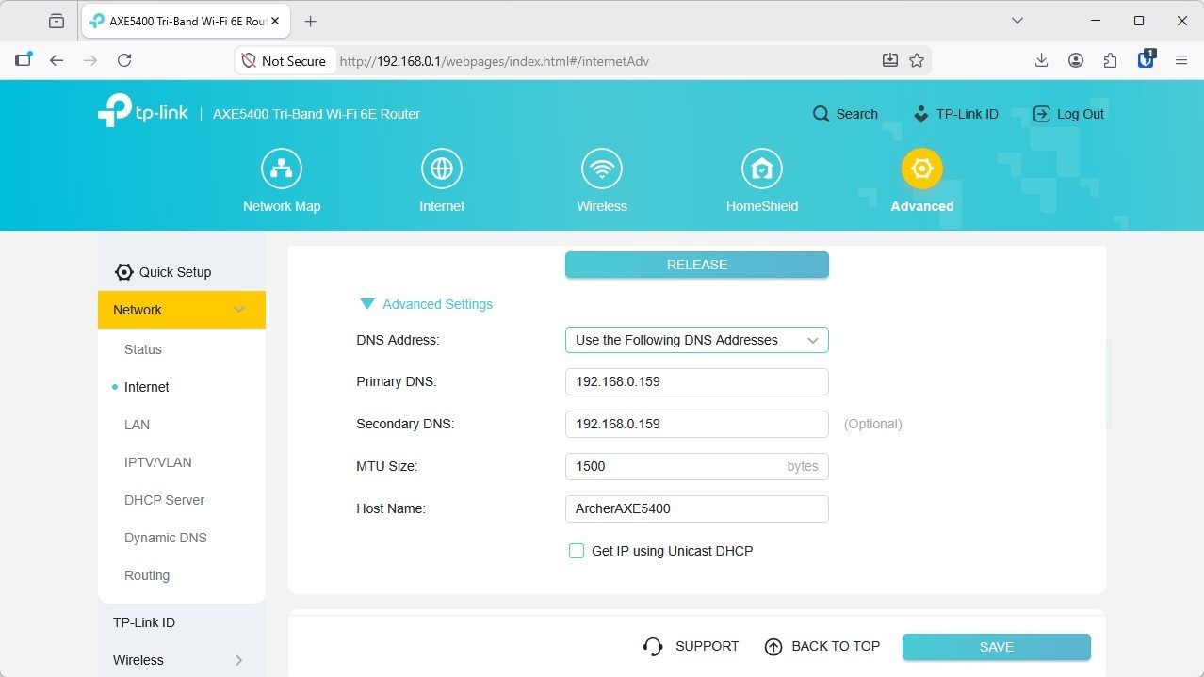Click the Search magnifier icon
Viewport: 1204px width, 677px height.
tap(822, 114)
